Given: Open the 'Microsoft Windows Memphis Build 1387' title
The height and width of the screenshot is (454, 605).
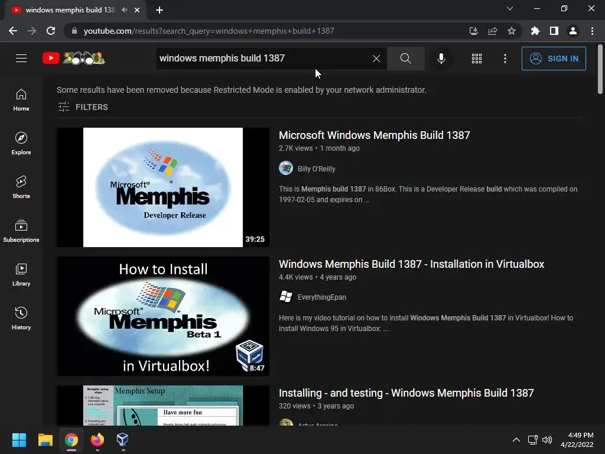Looking at the screenshot, I should tap(374, 135).
